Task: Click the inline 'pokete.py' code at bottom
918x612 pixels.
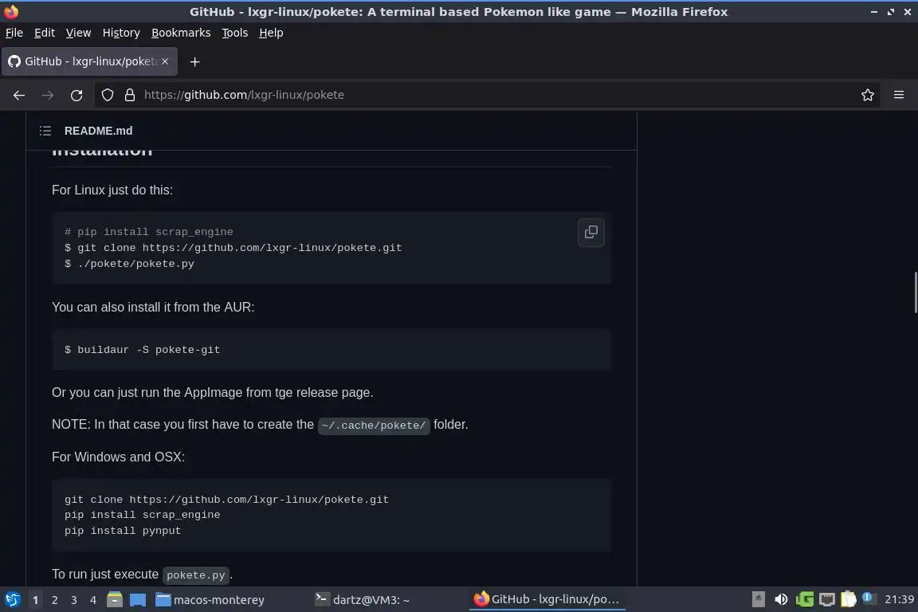Action: tap(195, 575)
